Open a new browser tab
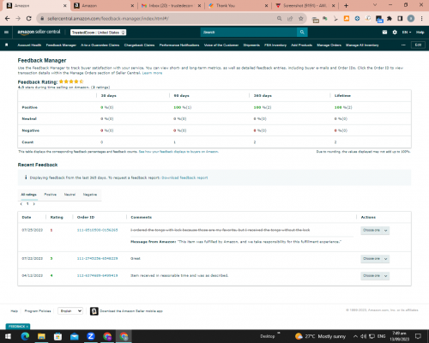The width and height of the screenshot is (429, 343). tap(346, 5)
